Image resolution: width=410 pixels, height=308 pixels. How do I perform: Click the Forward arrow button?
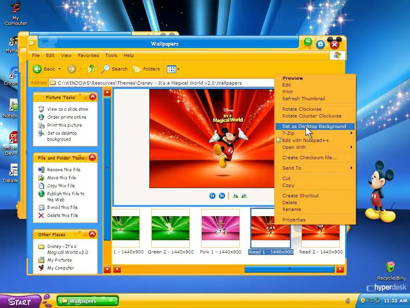71,69
